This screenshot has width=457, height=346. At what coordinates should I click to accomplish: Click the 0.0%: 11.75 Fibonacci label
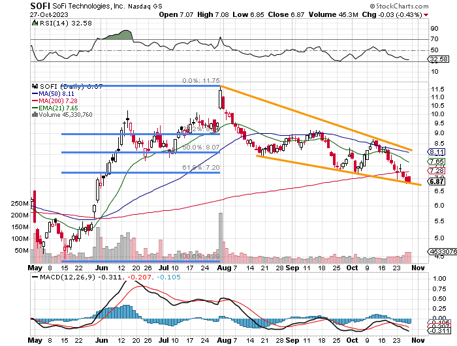(200, 82)
